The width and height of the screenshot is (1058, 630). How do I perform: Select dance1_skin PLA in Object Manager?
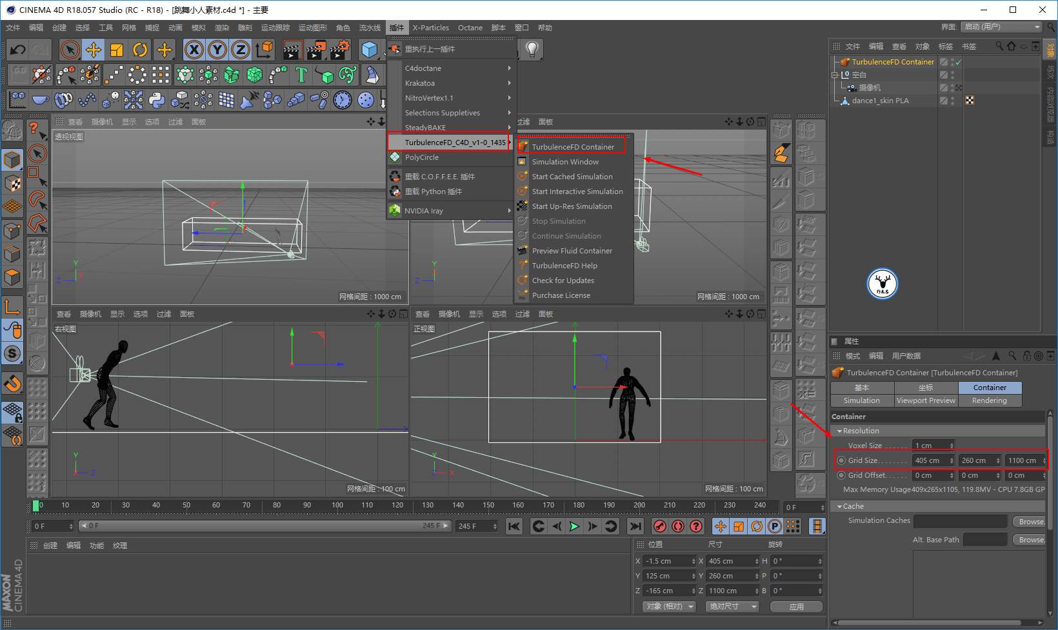point(880,101)
